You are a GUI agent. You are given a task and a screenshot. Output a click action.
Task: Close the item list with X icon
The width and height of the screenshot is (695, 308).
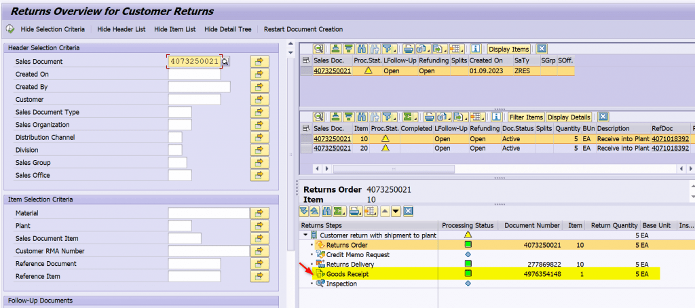[603, 117]
